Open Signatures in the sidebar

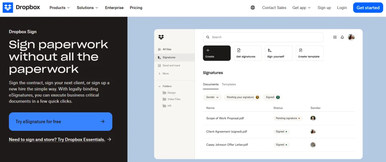click(168, 58)
